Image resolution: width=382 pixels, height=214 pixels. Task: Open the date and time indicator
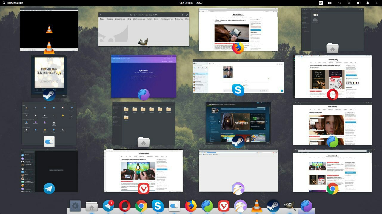(x=191, y=3)
